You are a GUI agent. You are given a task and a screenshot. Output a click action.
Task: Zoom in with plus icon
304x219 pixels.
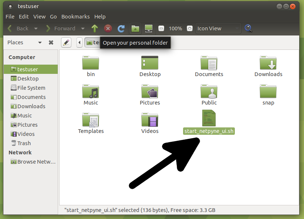coord(190,28)
